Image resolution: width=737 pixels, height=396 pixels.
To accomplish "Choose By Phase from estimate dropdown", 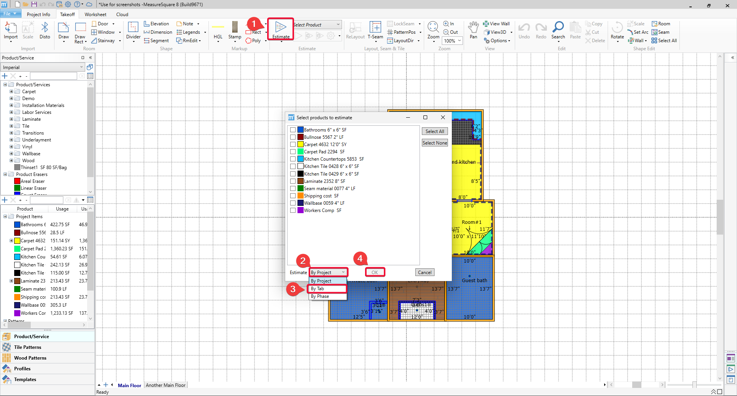I will point(328,296).
